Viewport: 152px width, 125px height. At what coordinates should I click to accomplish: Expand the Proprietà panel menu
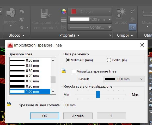click(69, 35)
